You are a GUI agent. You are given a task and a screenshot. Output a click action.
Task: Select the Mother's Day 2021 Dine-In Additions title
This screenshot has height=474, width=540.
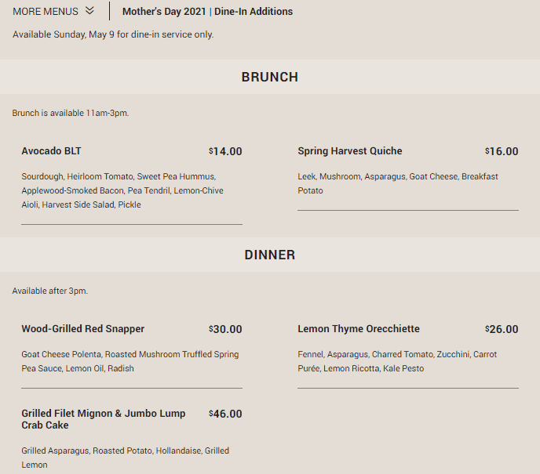coord(207,11)
